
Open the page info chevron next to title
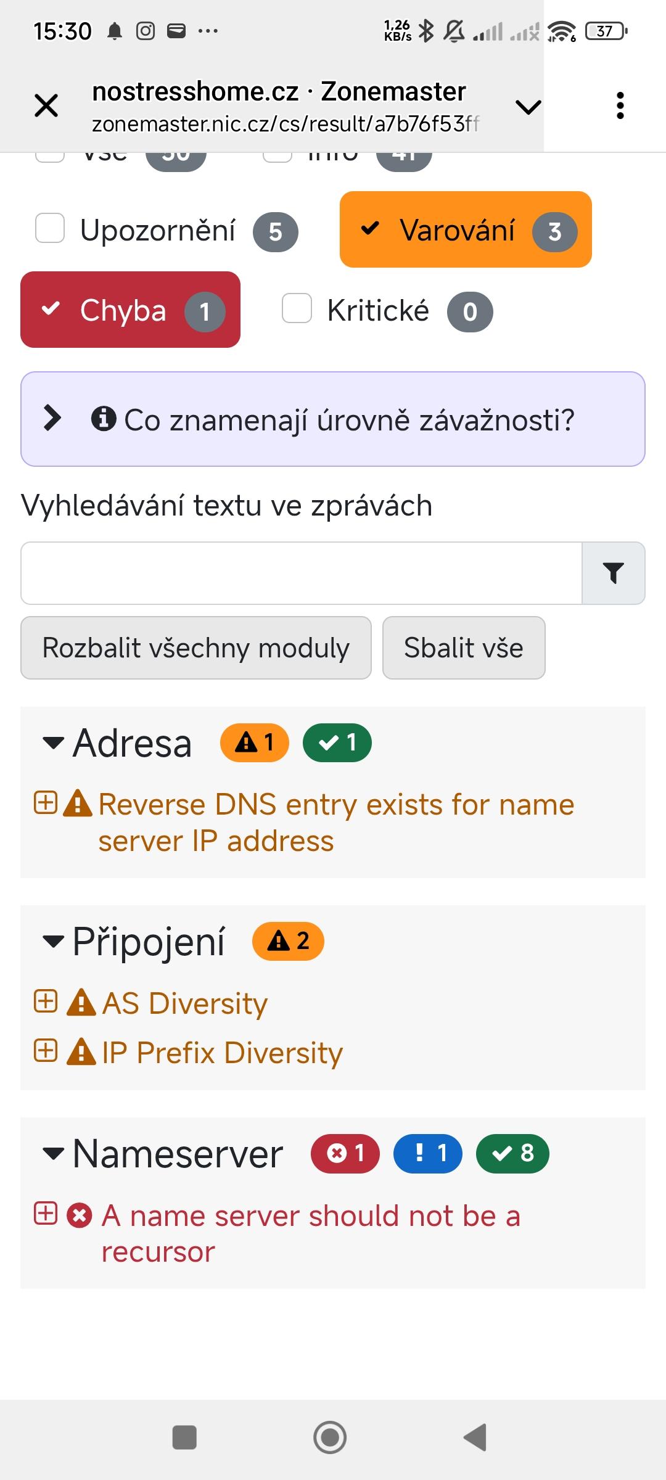[x=528, y=107]
